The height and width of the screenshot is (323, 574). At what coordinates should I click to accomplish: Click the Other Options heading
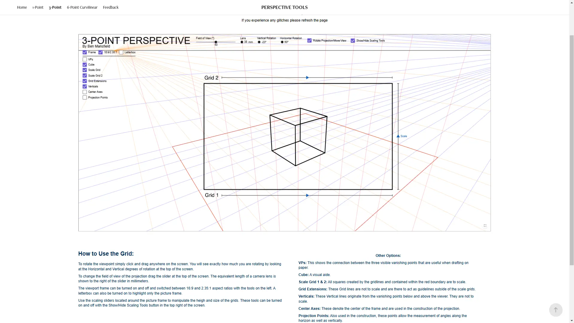pyautogui.click(x=388, y=256)
